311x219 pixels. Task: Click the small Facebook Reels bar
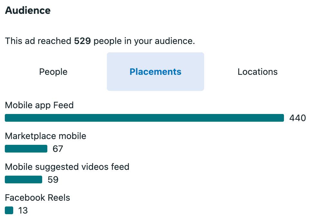[x=9, y=210]
